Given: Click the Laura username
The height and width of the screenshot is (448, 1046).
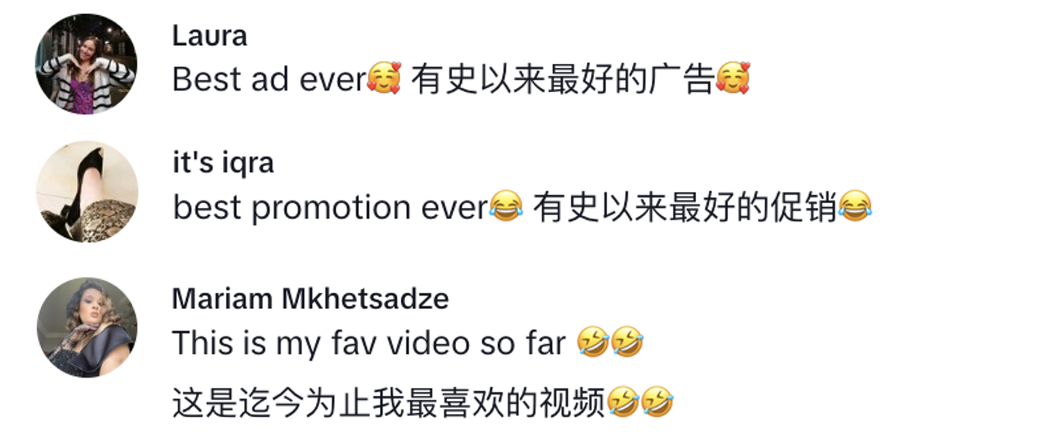Looking at the screenshot, I should 209,36.
